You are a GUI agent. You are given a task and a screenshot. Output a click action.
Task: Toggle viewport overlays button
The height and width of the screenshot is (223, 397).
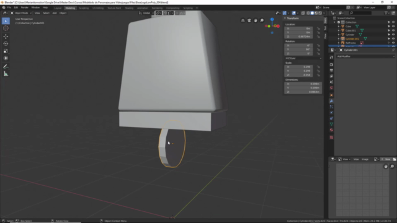293,13
